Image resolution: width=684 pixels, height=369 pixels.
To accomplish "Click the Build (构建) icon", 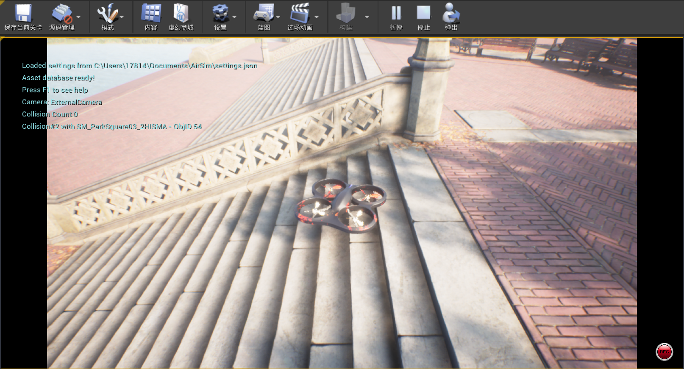I will click(x=346, y=14).
